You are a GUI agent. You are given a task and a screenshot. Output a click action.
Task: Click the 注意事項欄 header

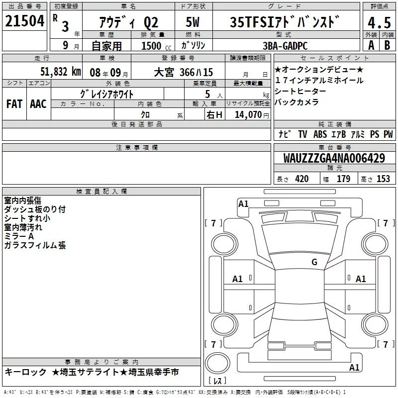coord(136,147)
